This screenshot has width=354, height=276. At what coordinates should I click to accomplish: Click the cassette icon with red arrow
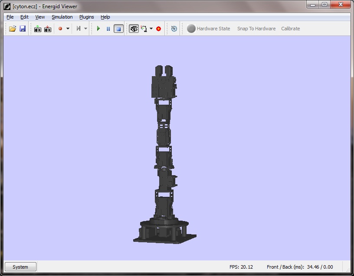click(x=48, y=29)
